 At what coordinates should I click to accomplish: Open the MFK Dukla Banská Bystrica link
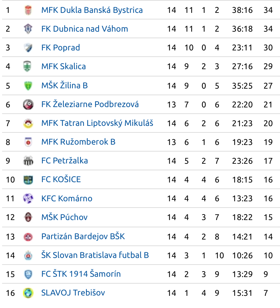pos(92,10)
